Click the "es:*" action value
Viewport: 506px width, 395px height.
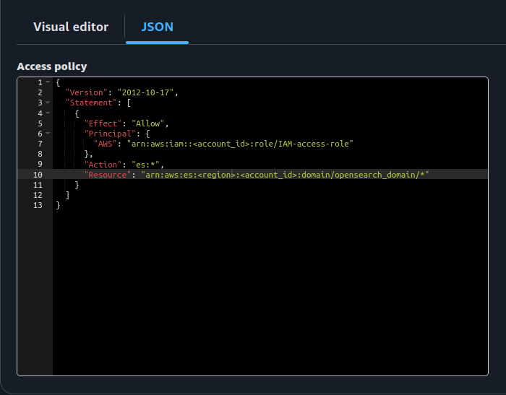[x=145, y=165]
